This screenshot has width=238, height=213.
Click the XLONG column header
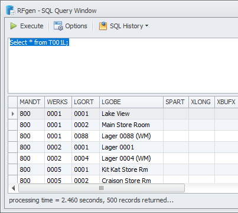click(x=201, y=102)
